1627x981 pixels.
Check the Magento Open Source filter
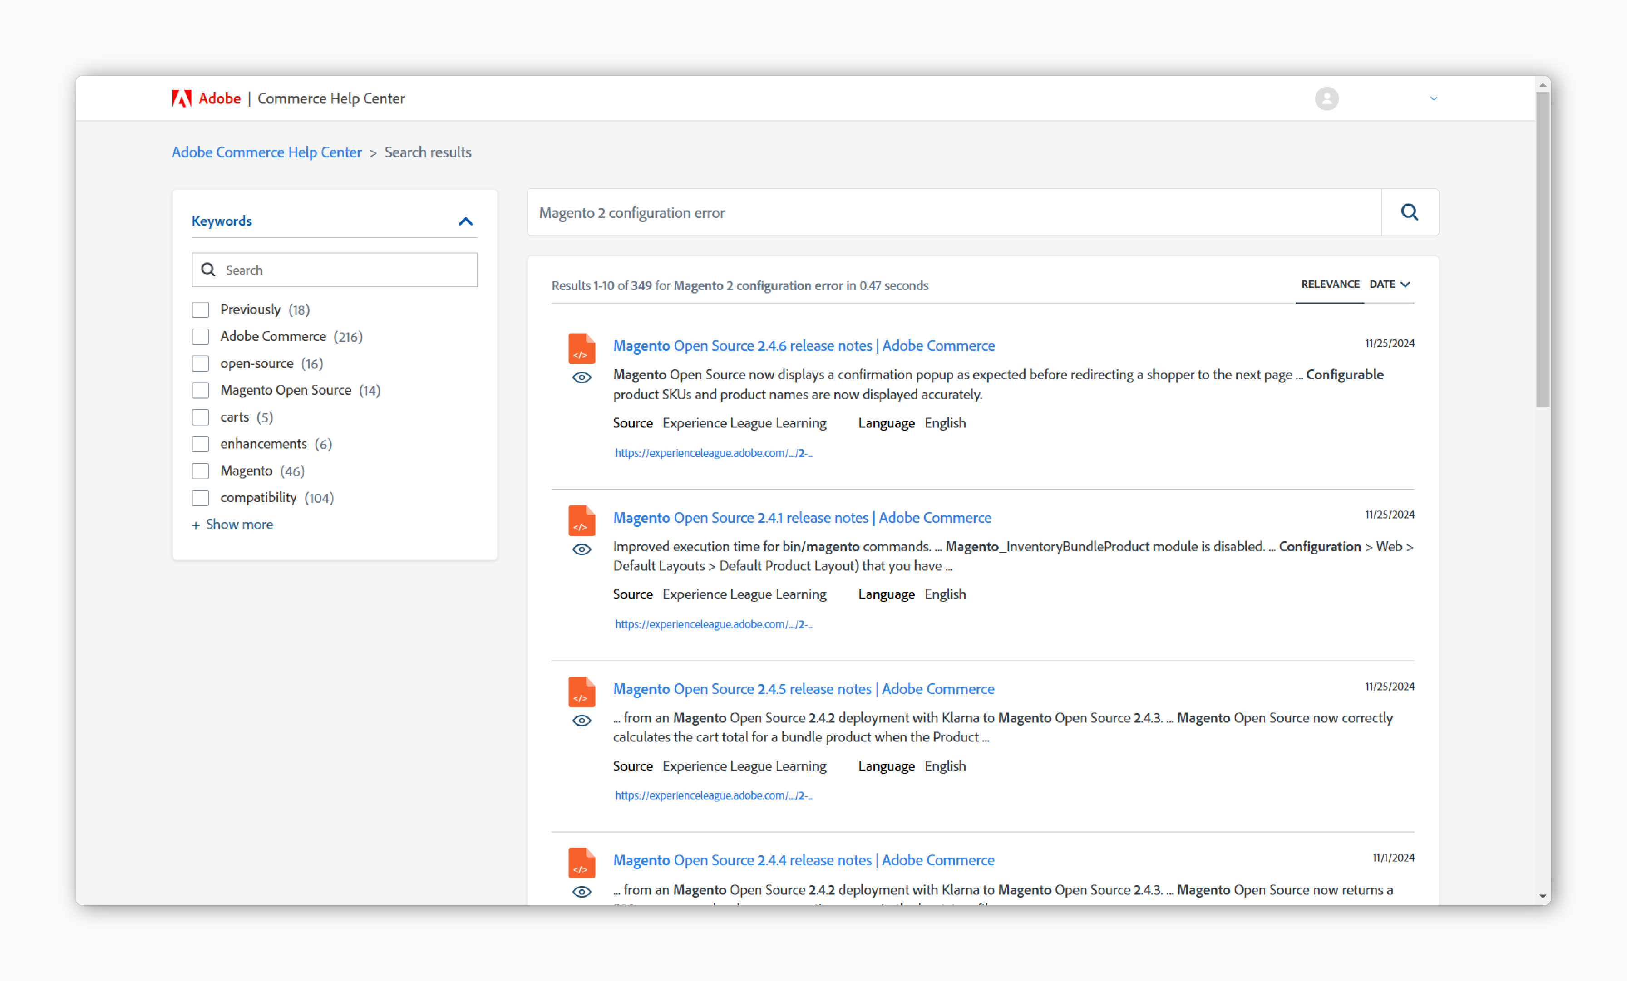coord(200,390)
